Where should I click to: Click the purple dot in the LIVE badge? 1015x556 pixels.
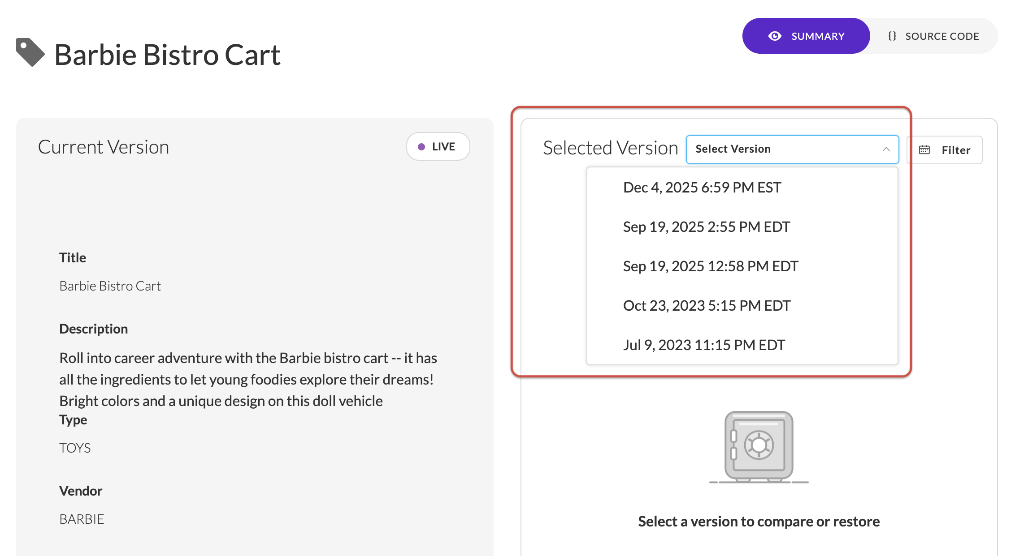(421, 146)
